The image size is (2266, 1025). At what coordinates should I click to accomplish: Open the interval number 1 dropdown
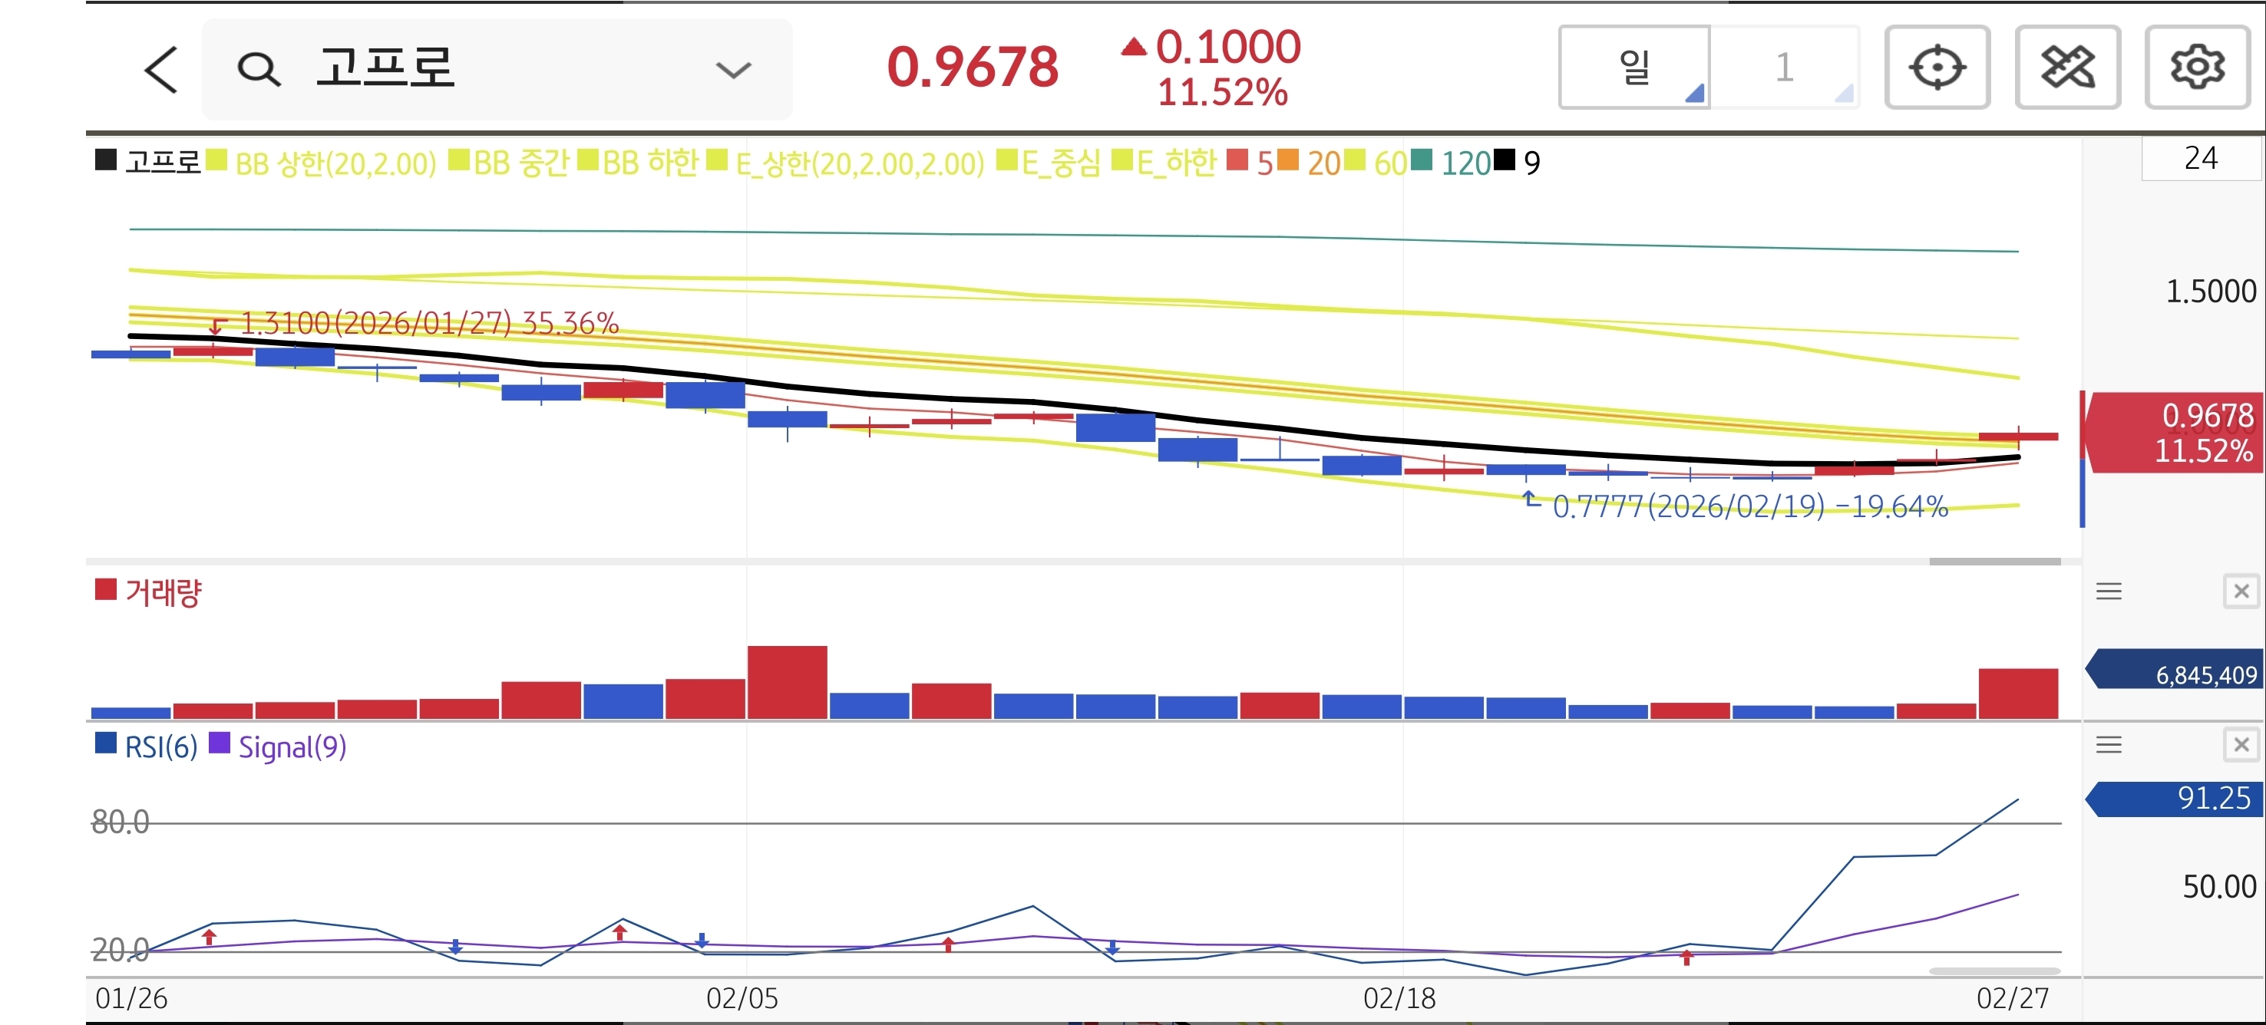[x=1785, y=68]
